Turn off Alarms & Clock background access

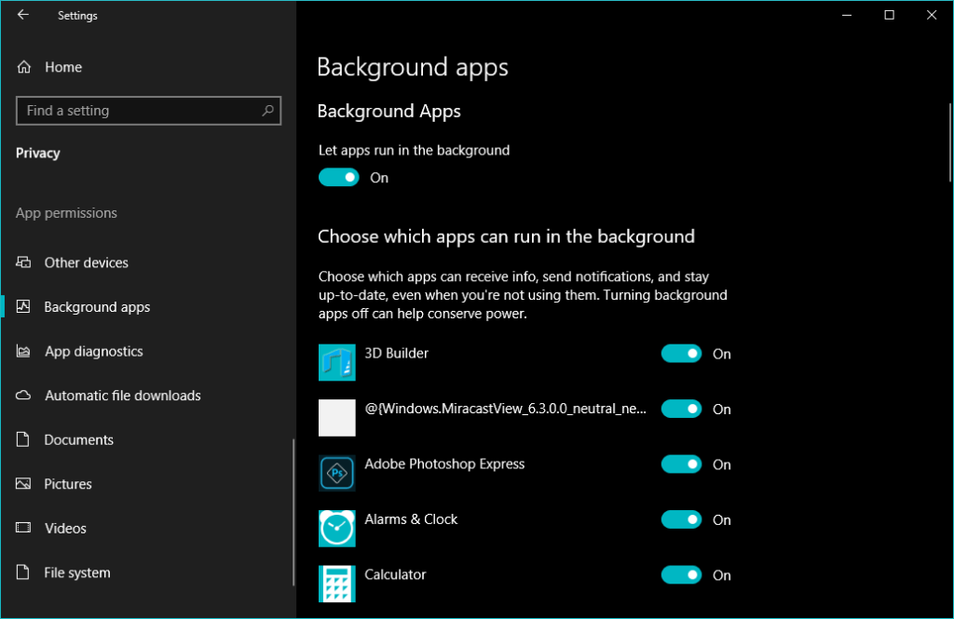coord(681,519)
